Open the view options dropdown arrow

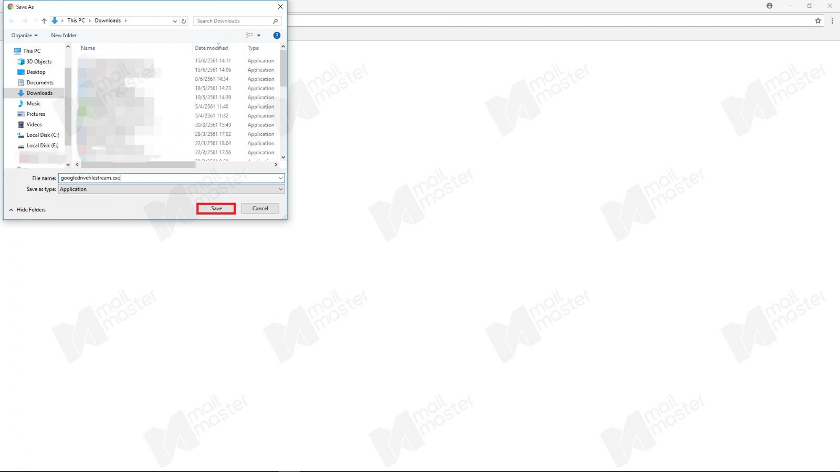(x=259, y=35)
